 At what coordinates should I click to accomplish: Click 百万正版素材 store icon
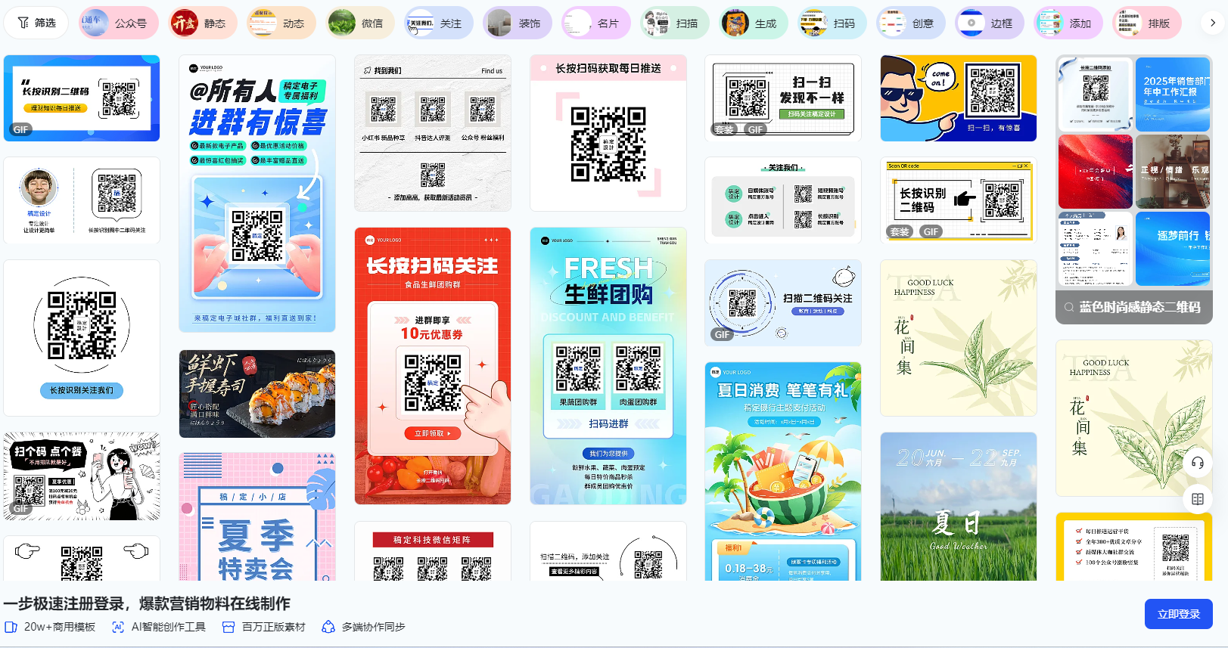229,627
